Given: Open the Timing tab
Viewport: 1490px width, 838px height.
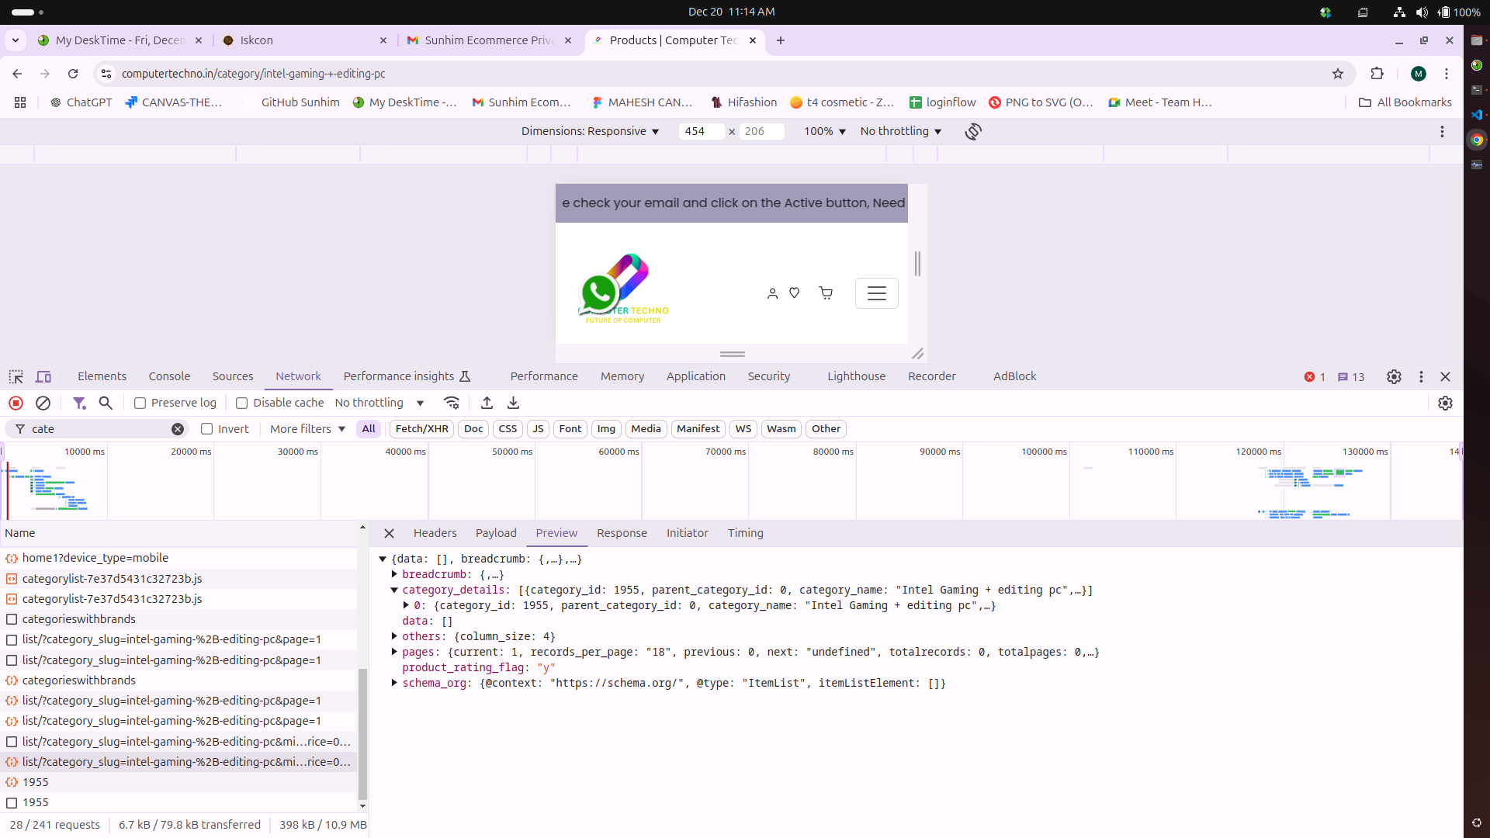Looking at the screenshot, I should pos(745,534).
